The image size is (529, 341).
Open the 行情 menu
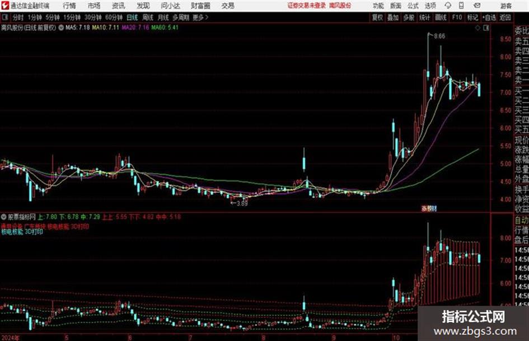tap(69, 6)
